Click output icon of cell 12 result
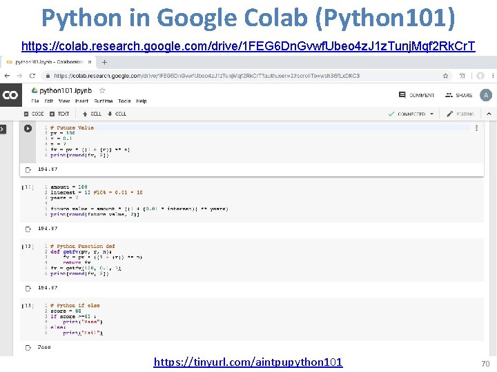This screenshot has width=497, height=372. tap(28, 288)
